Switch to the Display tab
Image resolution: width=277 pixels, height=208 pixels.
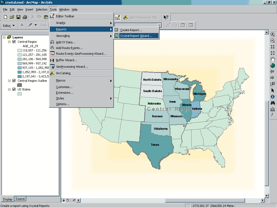pyautogui.click(x=8, y=199)
